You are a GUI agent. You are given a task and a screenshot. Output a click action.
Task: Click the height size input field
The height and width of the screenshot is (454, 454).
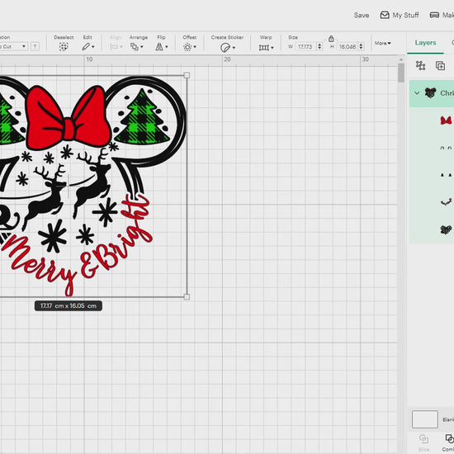click(x=347, y=46)
